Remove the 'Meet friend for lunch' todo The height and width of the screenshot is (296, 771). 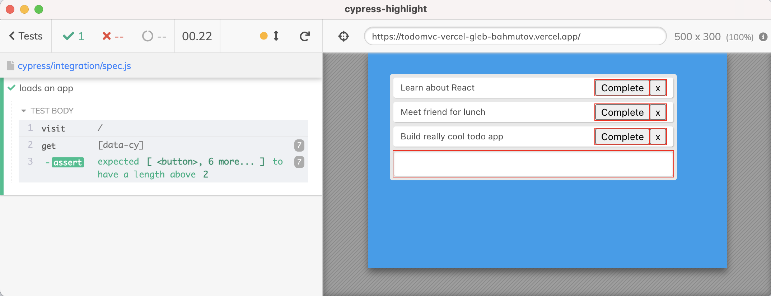(658, 112)
